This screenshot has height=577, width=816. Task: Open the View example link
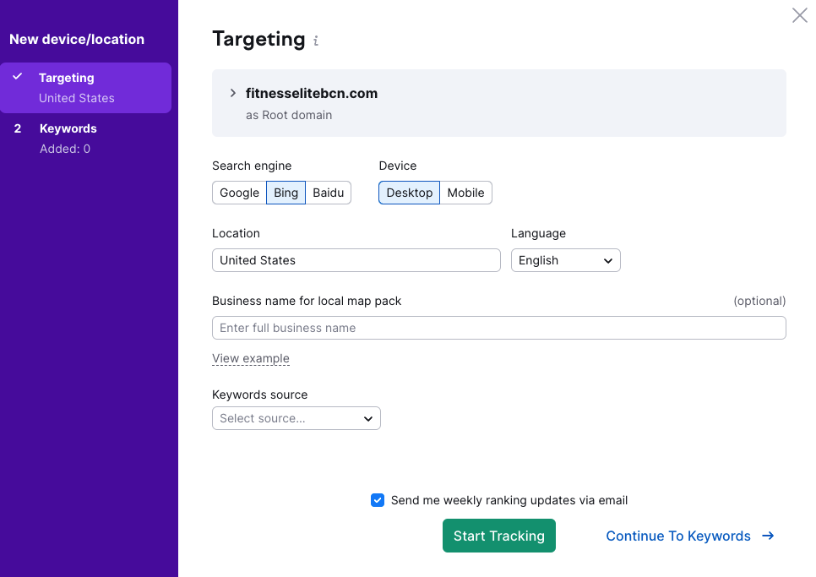(x=251, y=358)
